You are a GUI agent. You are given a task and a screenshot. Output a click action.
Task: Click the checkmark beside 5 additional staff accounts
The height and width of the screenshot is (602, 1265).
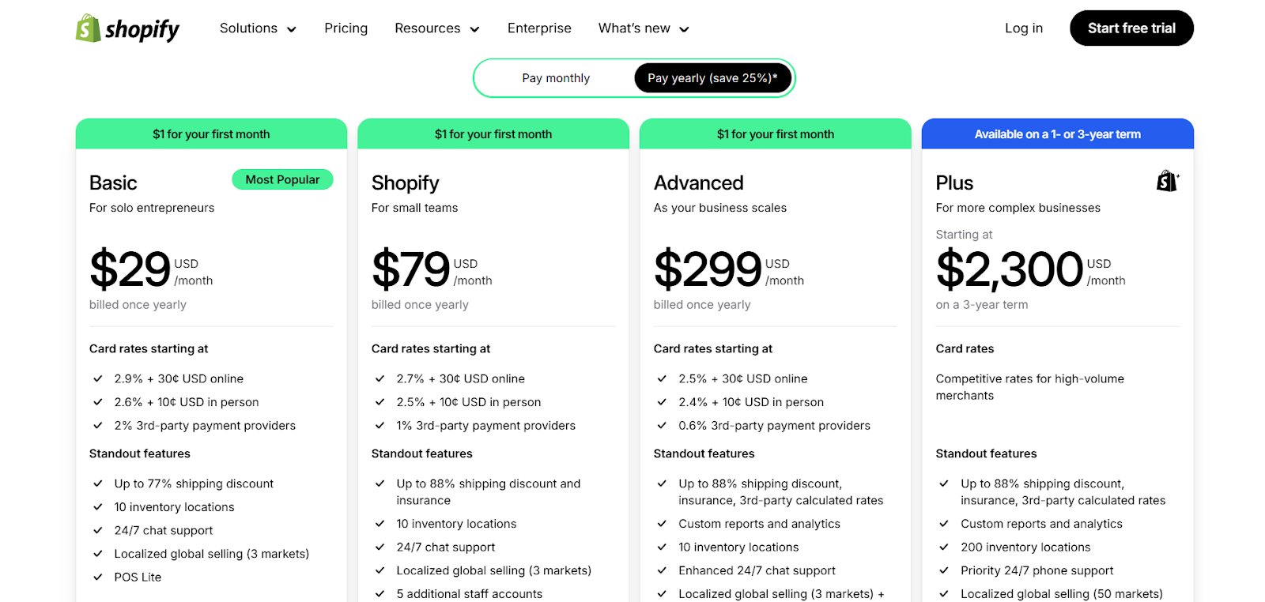(x=380, y=593)
